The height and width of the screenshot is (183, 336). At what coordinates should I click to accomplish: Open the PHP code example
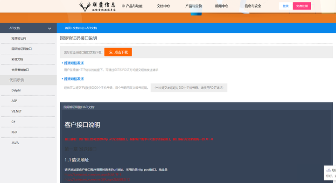[x=14, y=133]
